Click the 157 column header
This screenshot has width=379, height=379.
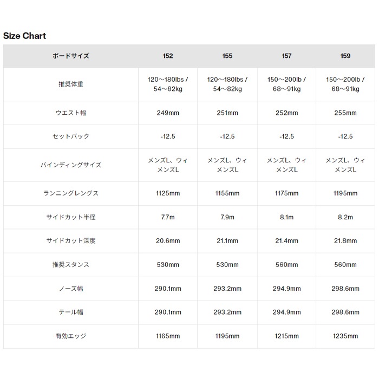pos(286,56)
